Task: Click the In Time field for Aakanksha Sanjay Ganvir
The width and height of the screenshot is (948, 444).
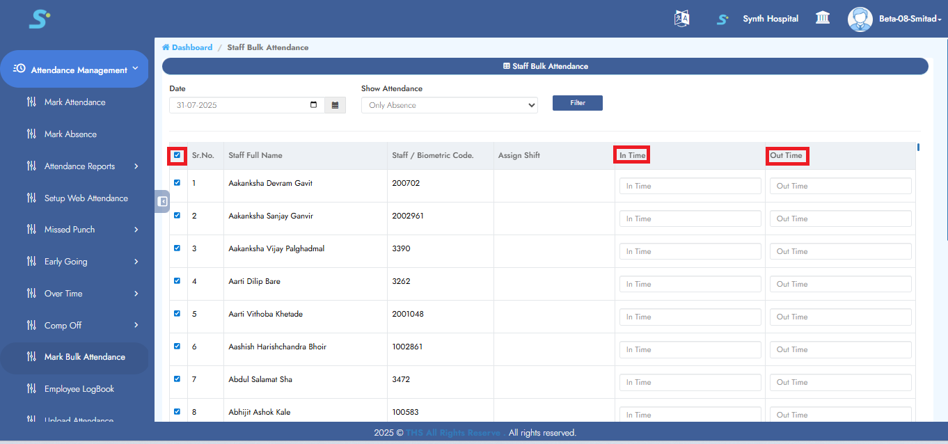Action: pos(690,219)
